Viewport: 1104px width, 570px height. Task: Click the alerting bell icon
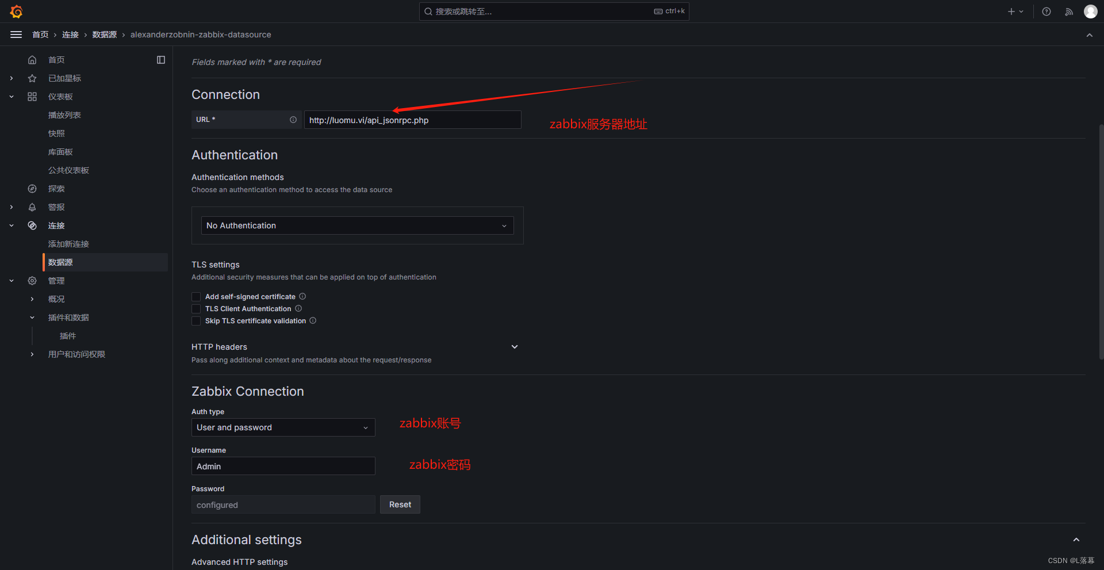[x=32, y=207]
